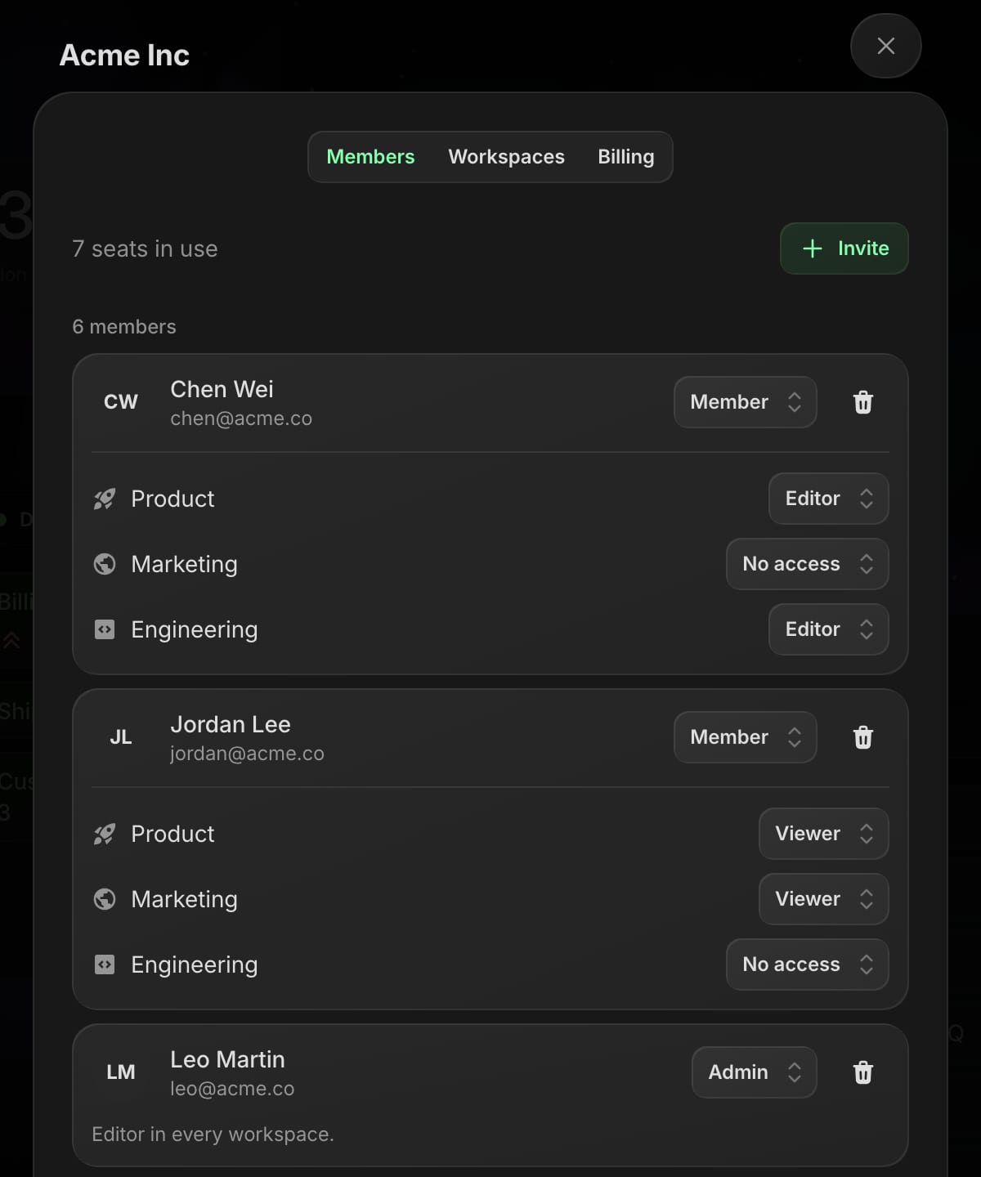The width and height of the screenshot is (981, 1177).
Task: Click the trash icon for Leo Martin
Action: [863, 1072]
